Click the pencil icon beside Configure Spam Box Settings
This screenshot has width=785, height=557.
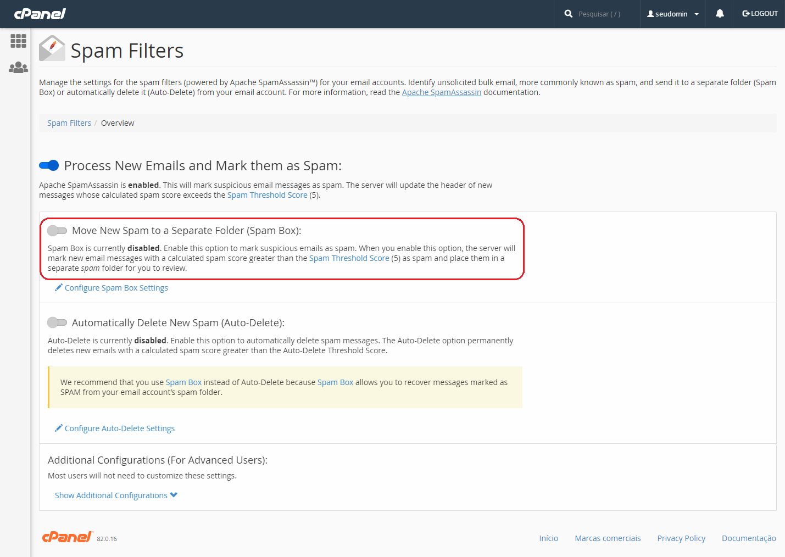point(59,287)
